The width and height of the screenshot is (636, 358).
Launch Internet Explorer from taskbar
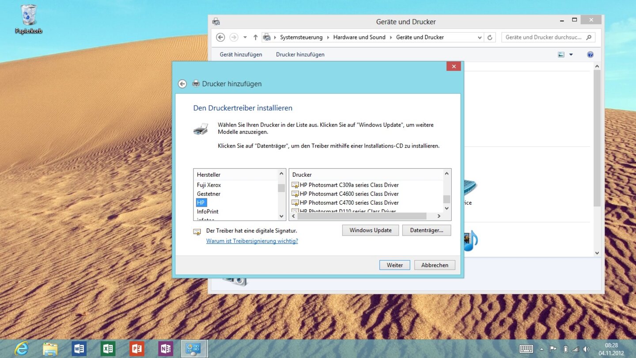point(21,349)
